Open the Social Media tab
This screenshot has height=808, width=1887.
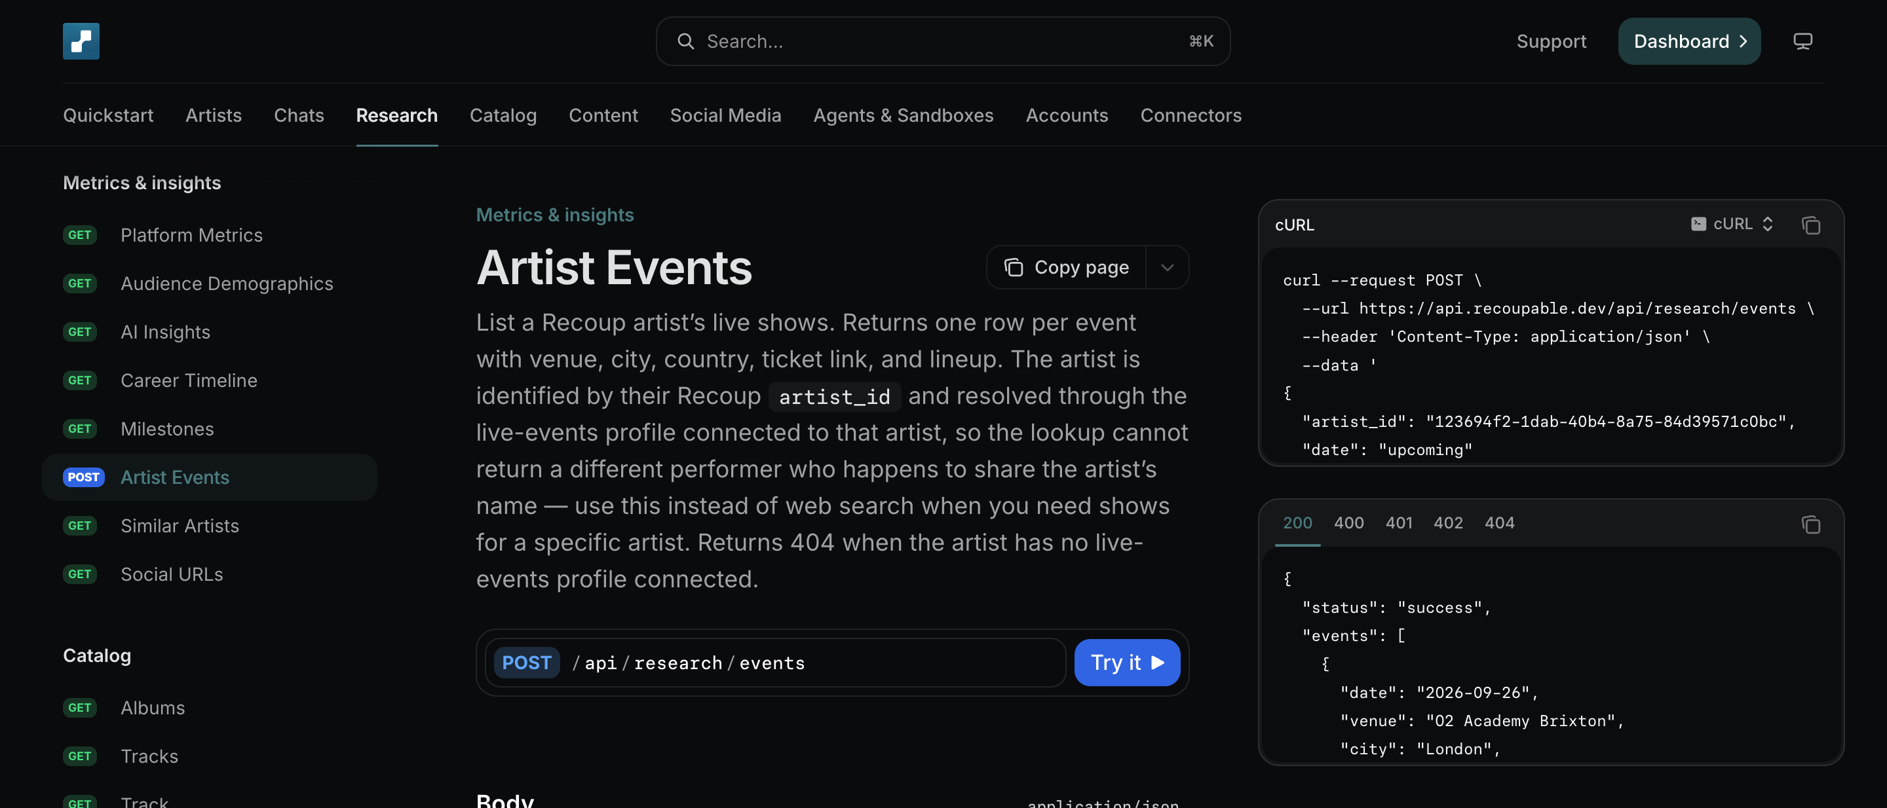(x=725, y=115)
